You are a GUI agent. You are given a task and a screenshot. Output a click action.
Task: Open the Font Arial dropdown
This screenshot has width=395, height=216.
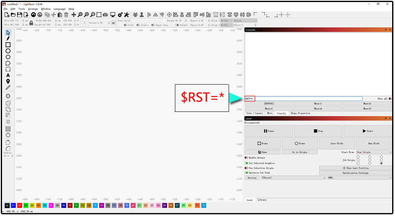tap(145, 21)
